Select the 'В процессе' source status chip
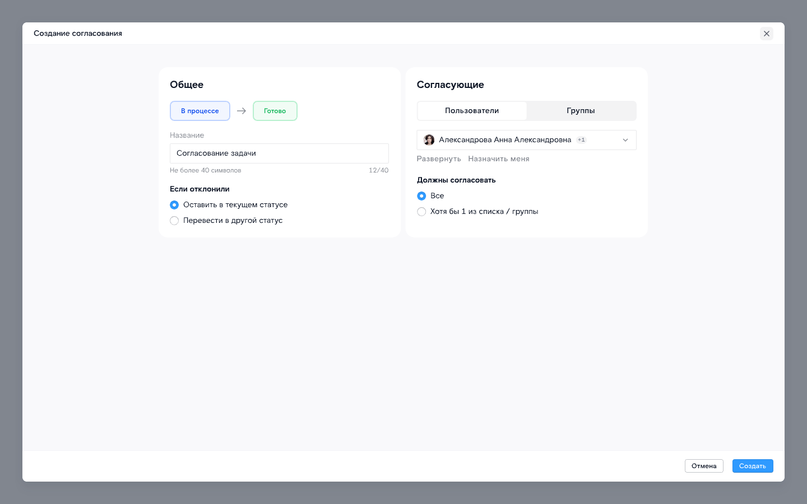807x504 pixels. click(200, 111)
